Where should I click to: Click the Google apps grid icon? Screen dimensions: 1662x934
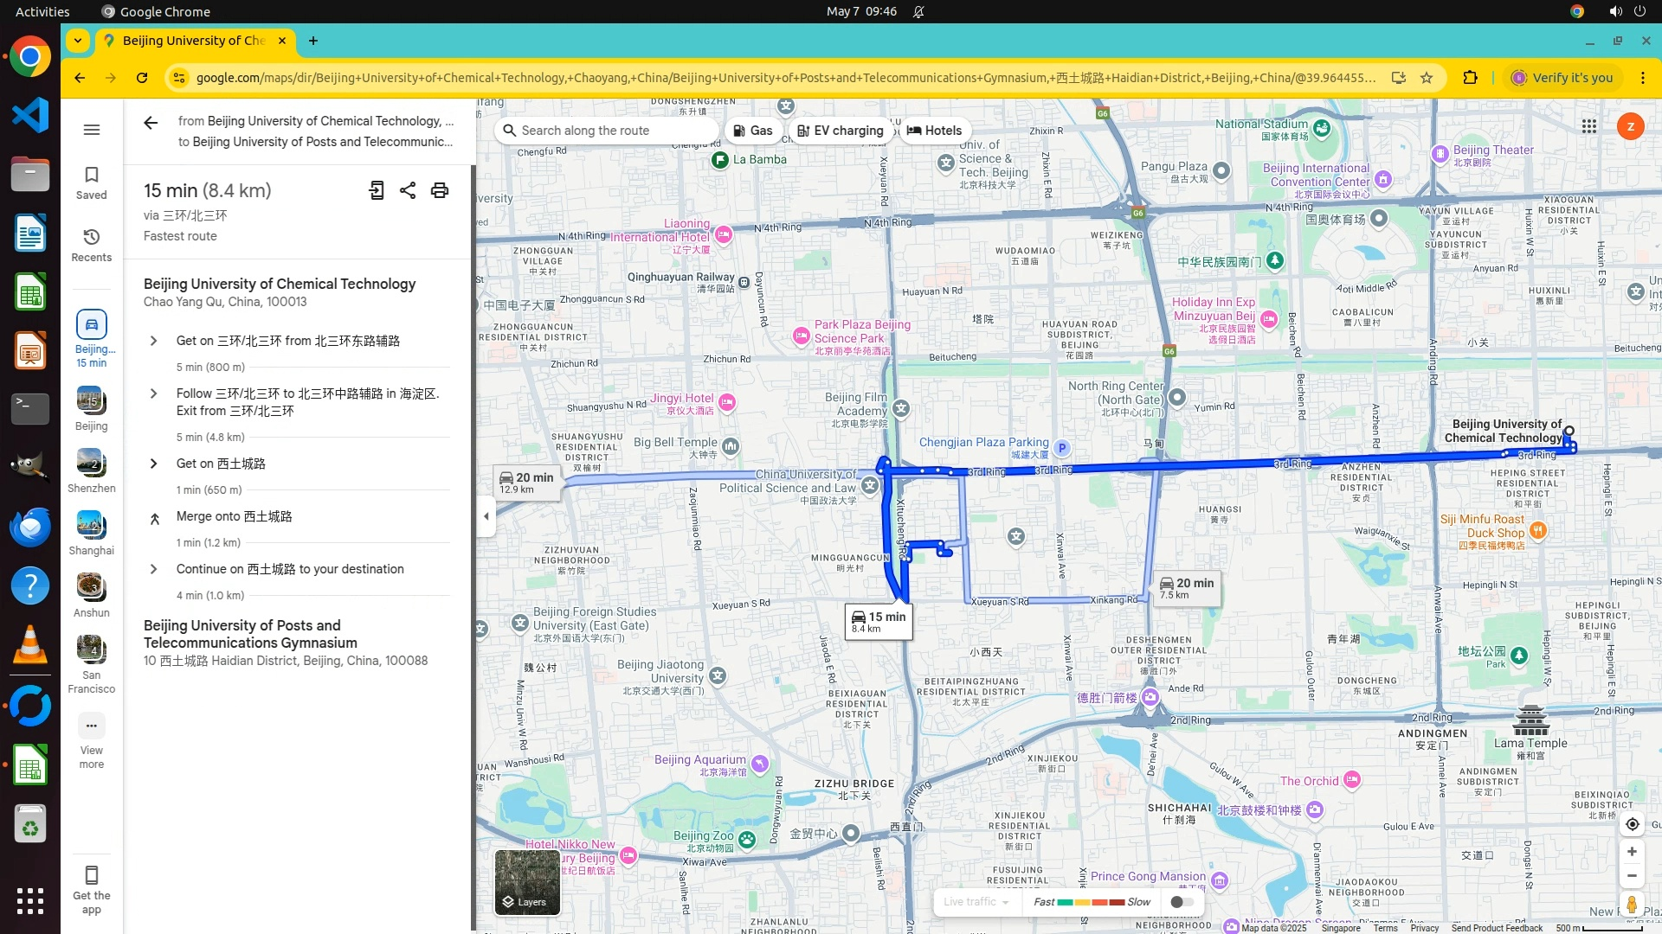point(1589,126)
